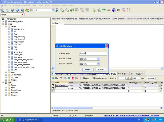The height and width of the screenshot is (122, 164).
Task: Open Select_priv dropdown in localhost row
Action: (143, 85)
